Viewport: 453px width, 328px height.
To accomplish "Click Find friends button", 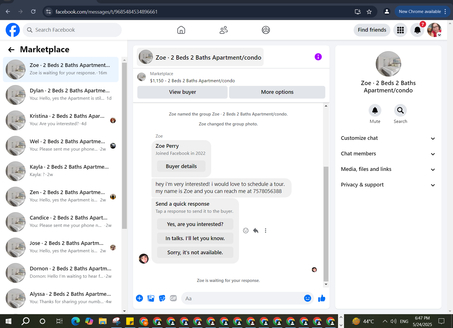I will pos(372,30).
